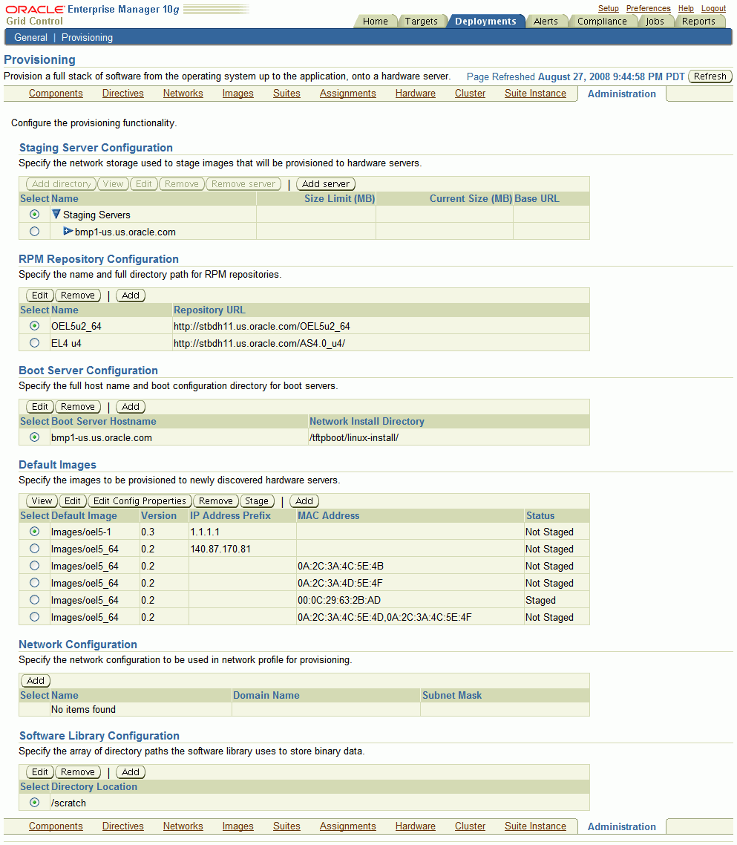Open the bottom Hardware link

[416, 826]
